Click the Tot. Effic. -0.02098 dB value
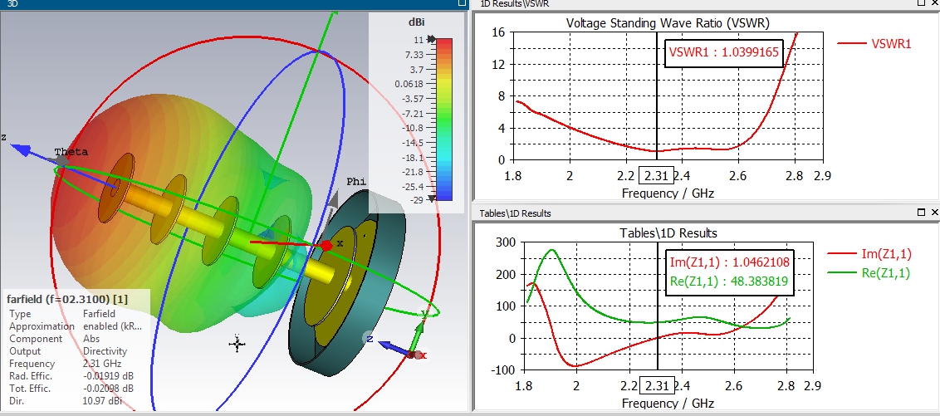Screen dimensions: 940x416 107,389
